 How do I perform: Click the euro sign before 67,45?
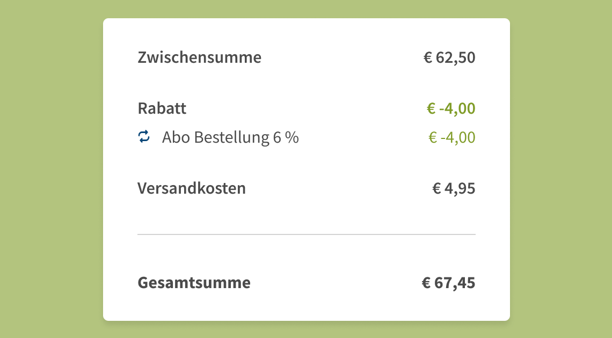(426, 283)
